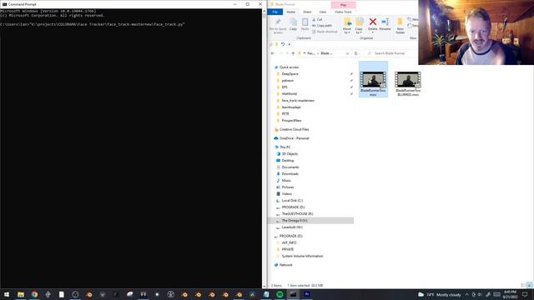Open the Videos folder
Screen dimensions: 534x300
pyautogui.click(x=286, y=194)
